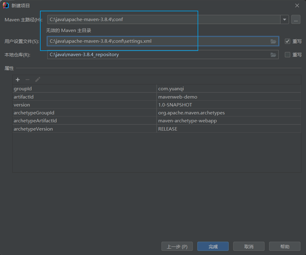Image resolution: width=306 pixels, height=255 pixels.
Task: Click the IntelliJ IDEA logo in title bar
Action: tap(6, 5)
